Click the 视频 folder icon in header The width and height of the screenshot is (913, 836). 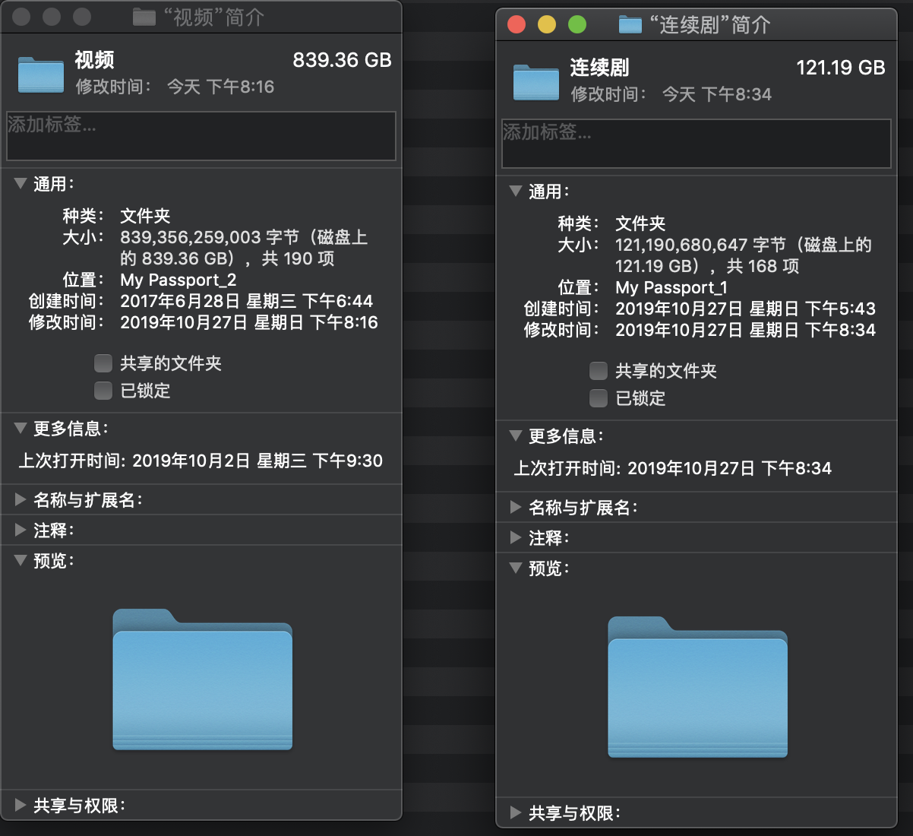coord(40,74)
